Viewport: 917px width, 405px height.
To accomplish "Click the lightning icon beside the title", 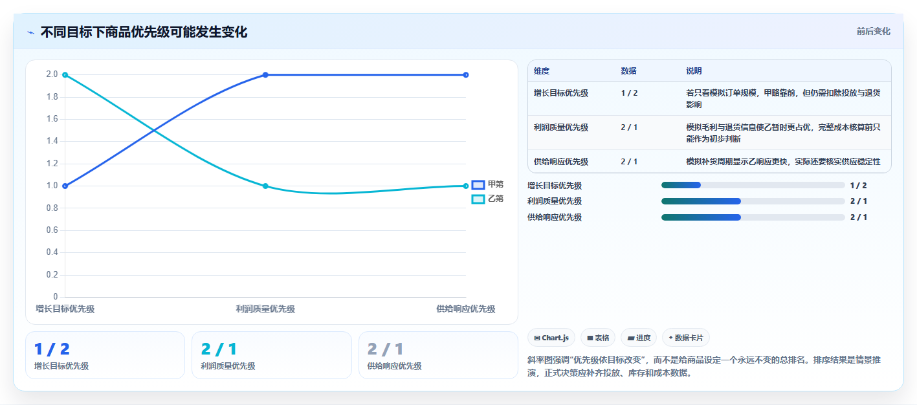I will tap(31, 32).
